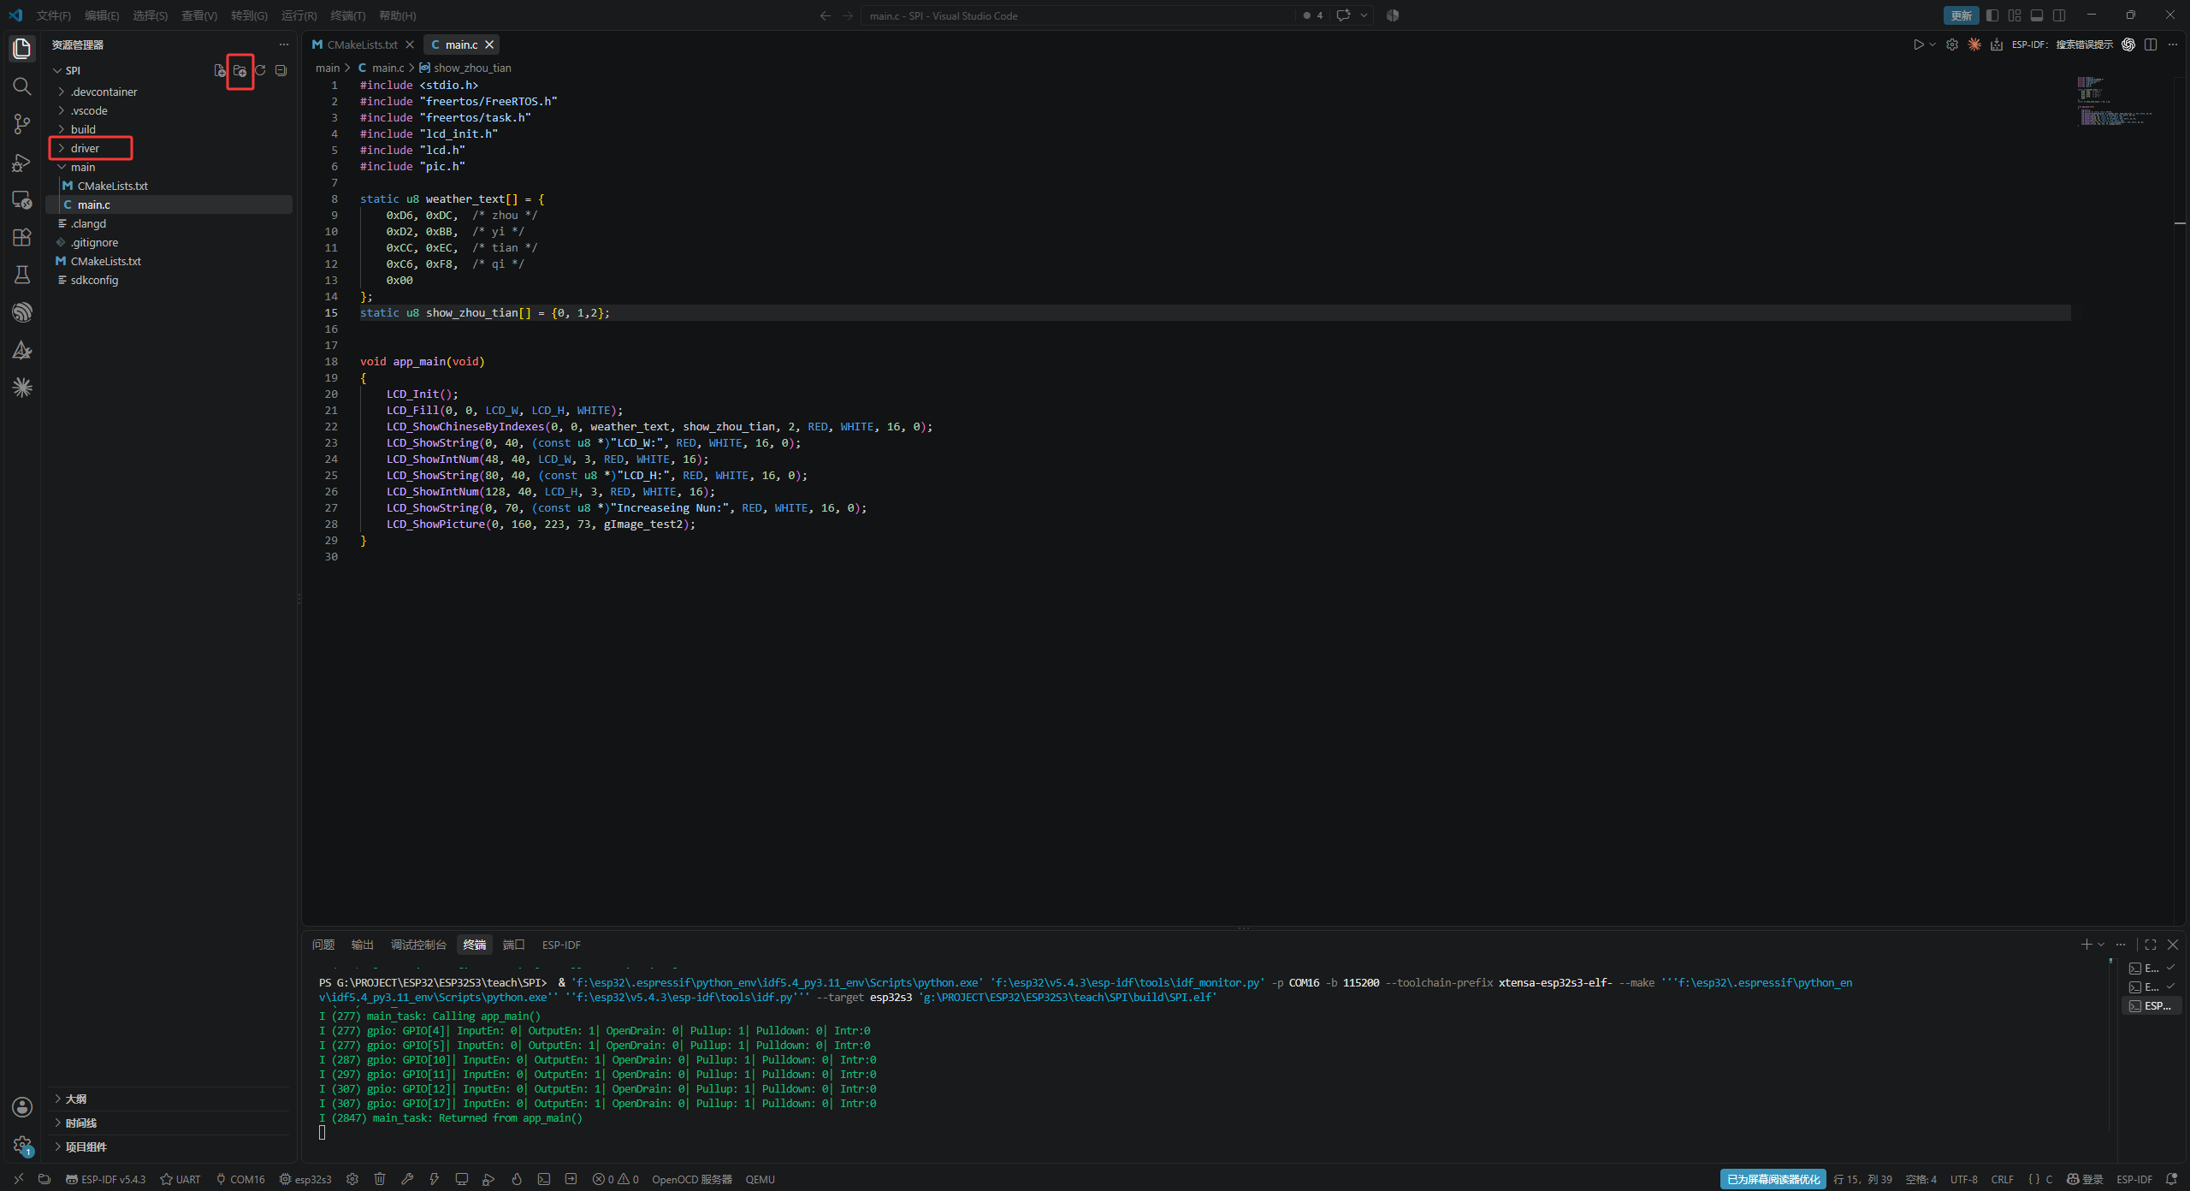Open ESP-IDF Explorer in activity bar
Viewport: 2190px width, 1191px height.
(x=22, y=312)
